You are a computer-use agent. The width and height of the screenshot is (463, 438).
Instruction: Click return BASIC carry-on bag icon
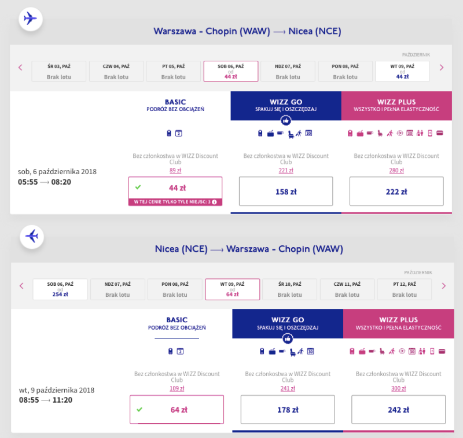pos(170,351)
